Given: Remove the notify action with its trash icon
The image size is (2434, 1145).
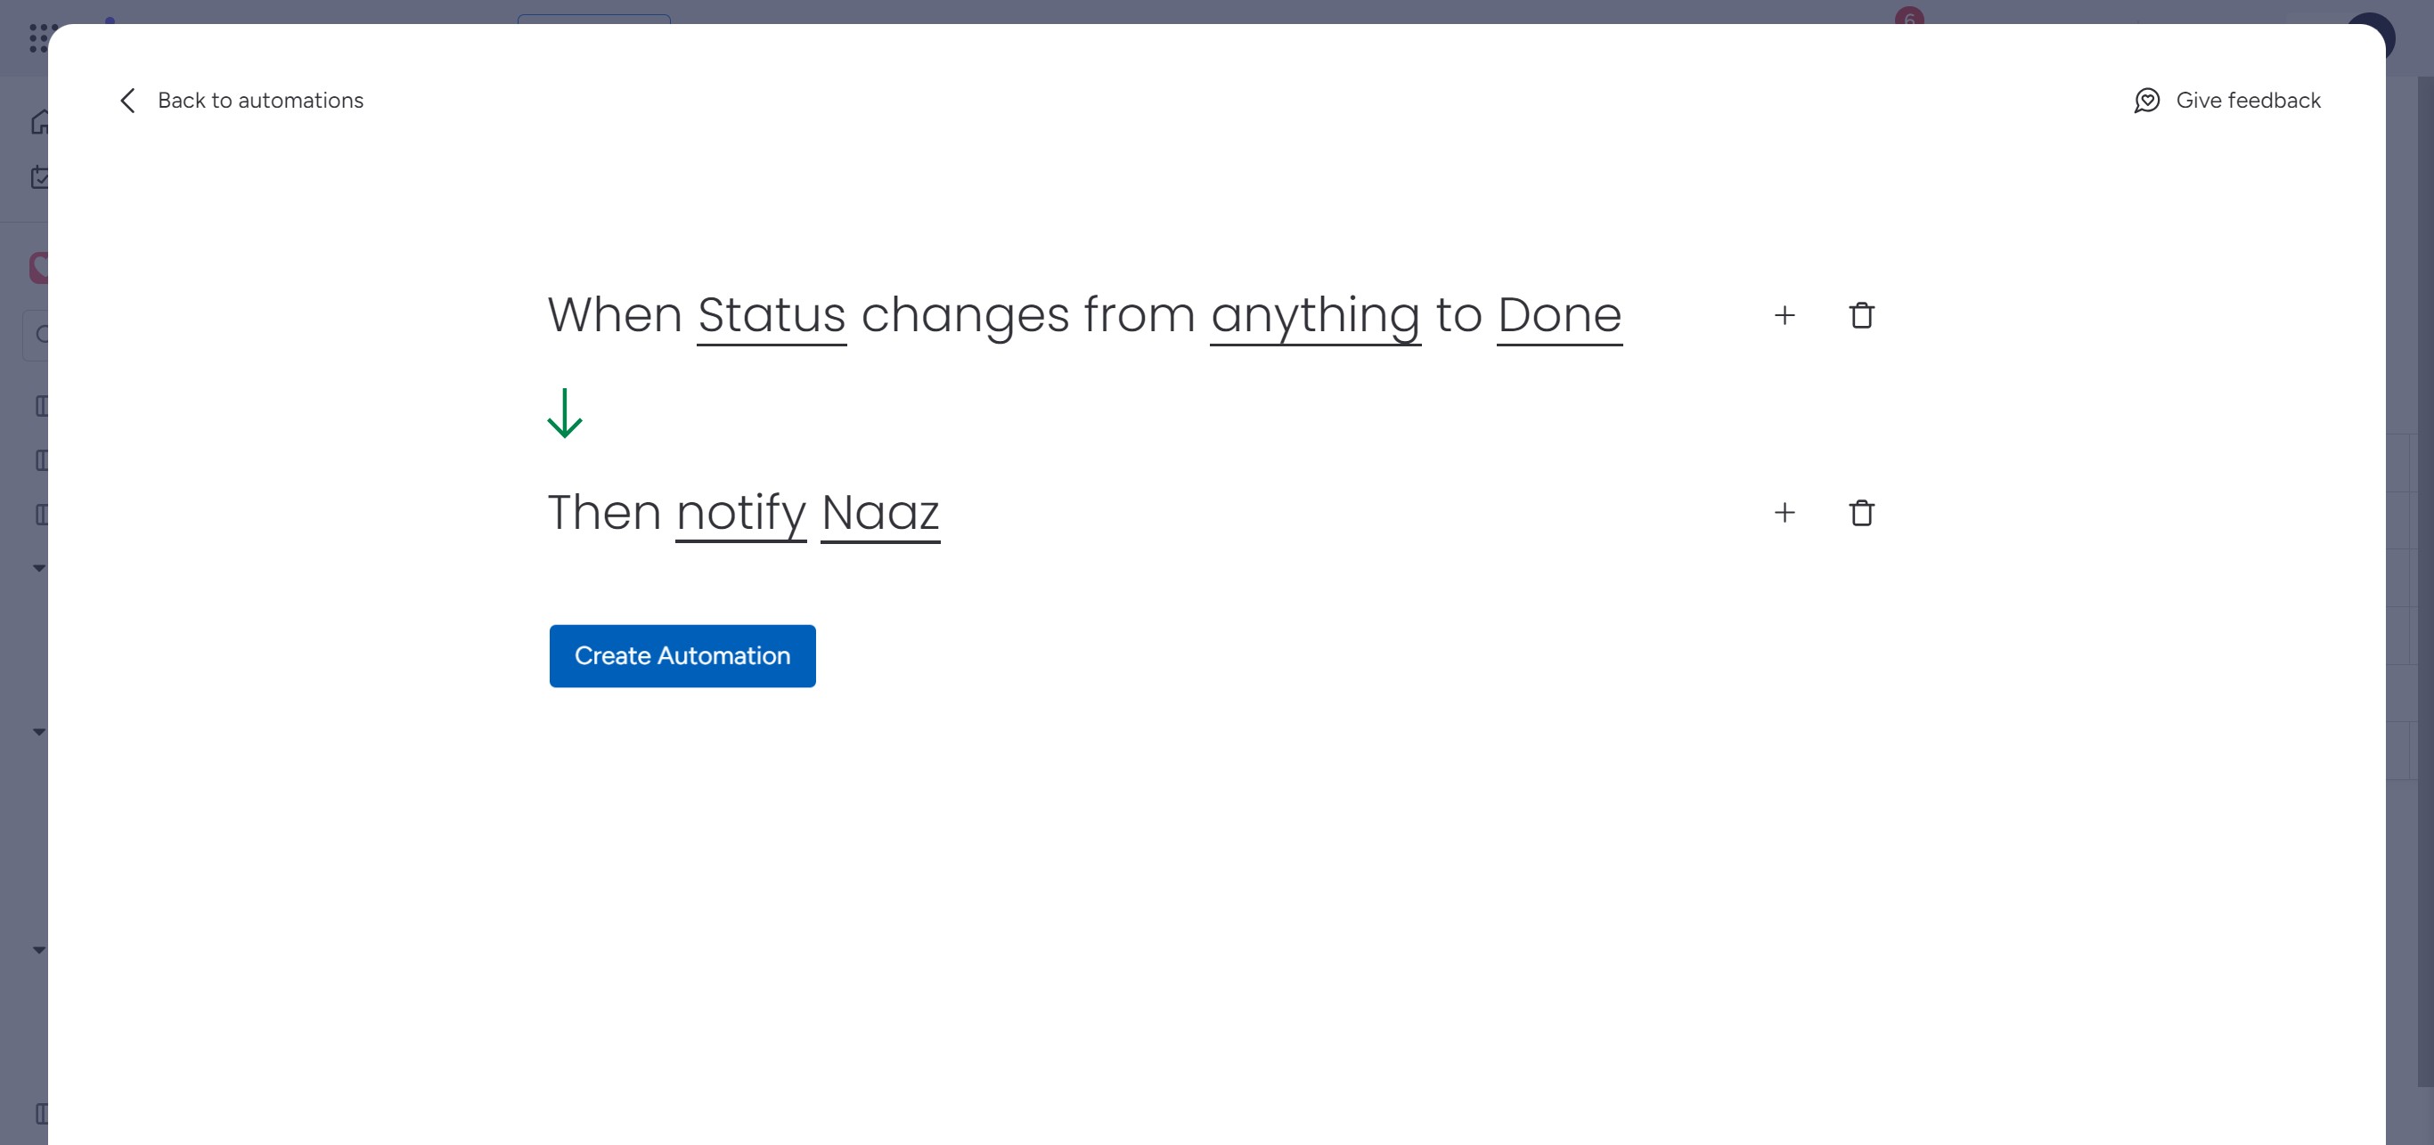Looking at the screenshot, I should pyautogui.click(x=1861, y=513).
